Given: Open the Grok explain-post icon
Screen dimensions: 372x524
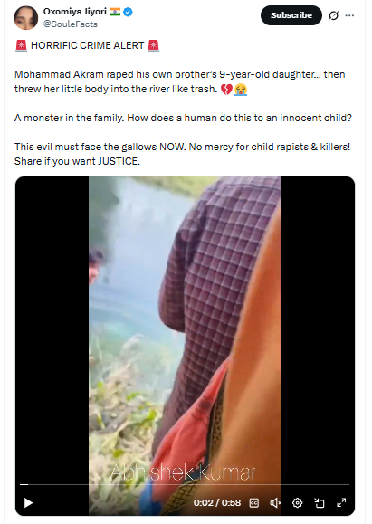Looking at the screenshot, I should click(334, 15).
